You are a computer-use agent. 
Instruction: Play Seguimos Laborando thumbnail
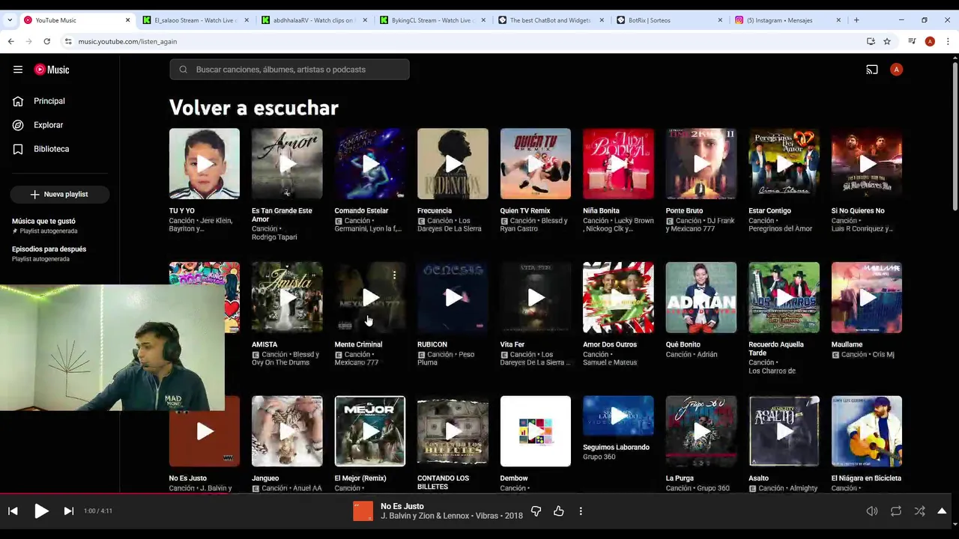(618, 416)
